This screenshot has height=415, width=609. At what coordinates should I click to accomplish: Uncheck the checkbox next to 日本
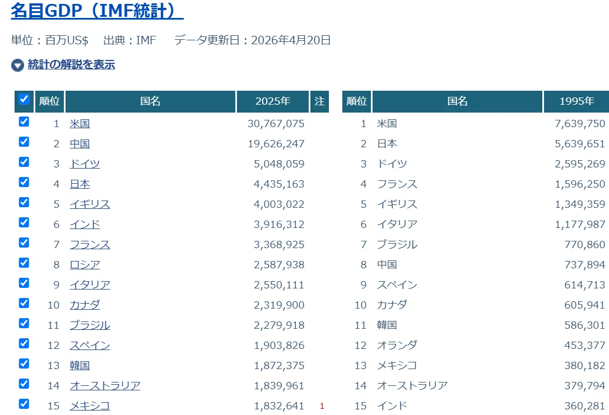tap(24, 182)
